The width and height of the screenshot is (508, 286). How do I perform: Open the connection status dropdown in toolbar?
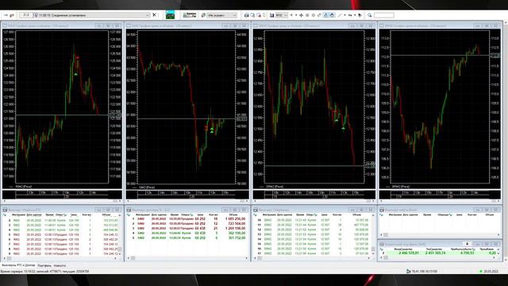coord(148,15)
